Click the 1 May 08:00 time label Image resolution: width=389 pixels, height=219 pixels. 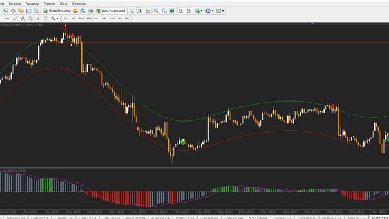click(30, 212)
